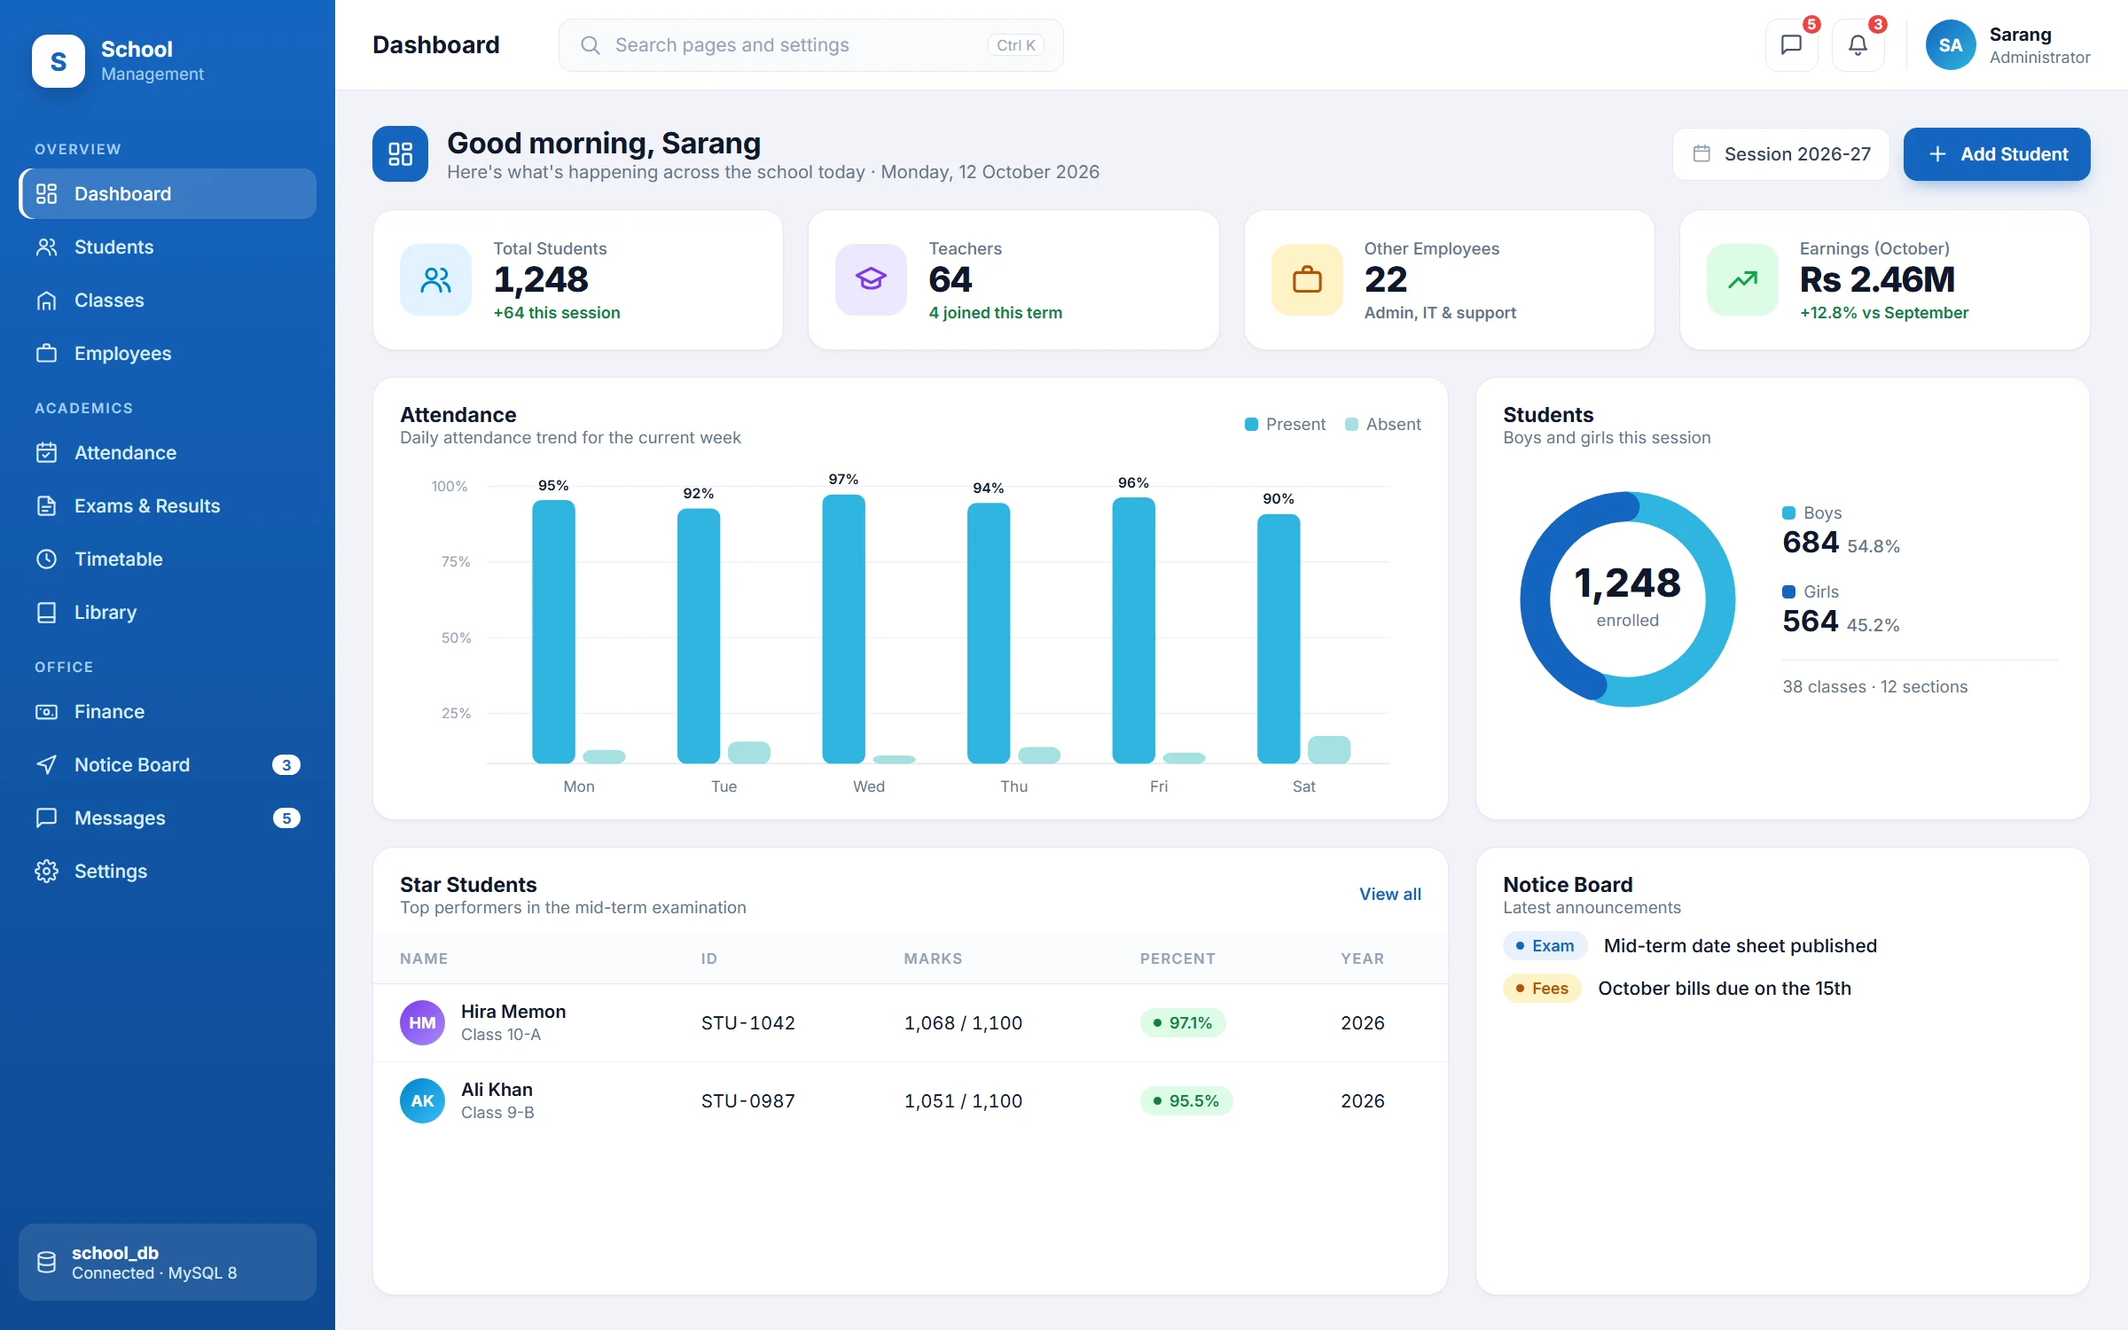The width and height of the screenshot is (2128, 1330).
Task: Click the Wednesday 97% attendance bar
Action: click(x=843, y=629)
